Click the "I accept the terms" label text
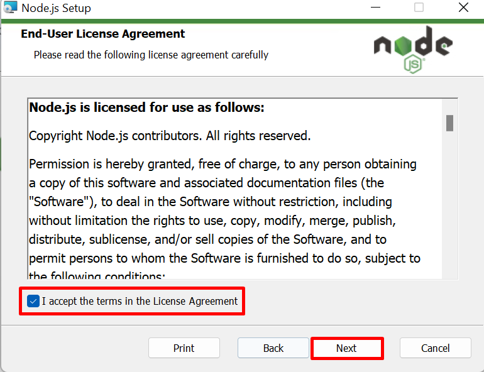The image size is (484, 372). coord(140,301)
